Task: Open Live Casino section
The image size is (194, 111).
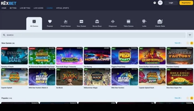Action: pos(39,8)
